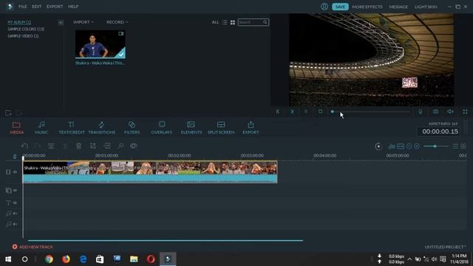Open the Message link

click(398, 7)
